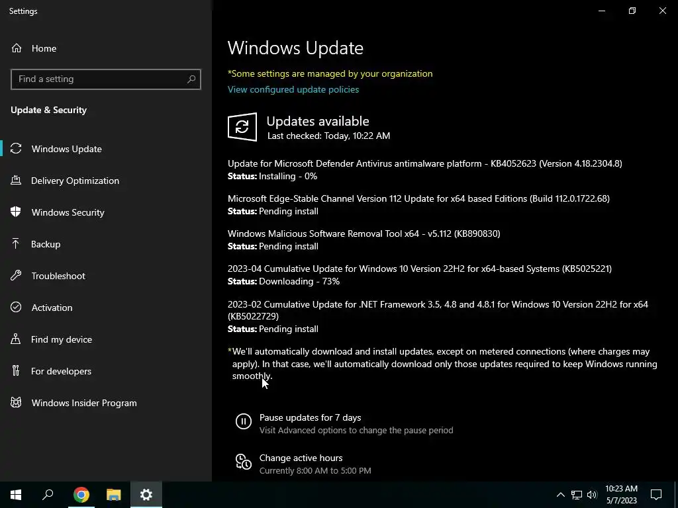
Task: Open the notification action center
Action: pyautogui.click(x=656, y=495)
